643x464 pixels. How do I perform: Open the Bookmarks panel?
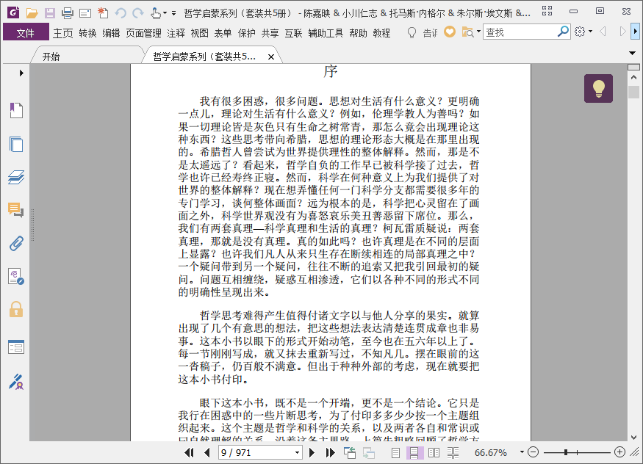(x=16, y=110)
